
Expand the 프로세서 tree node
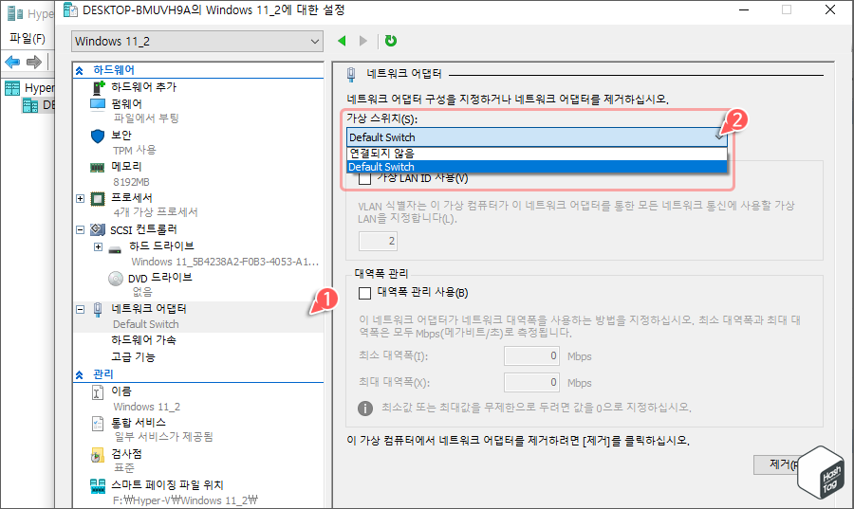click(80, 198)
